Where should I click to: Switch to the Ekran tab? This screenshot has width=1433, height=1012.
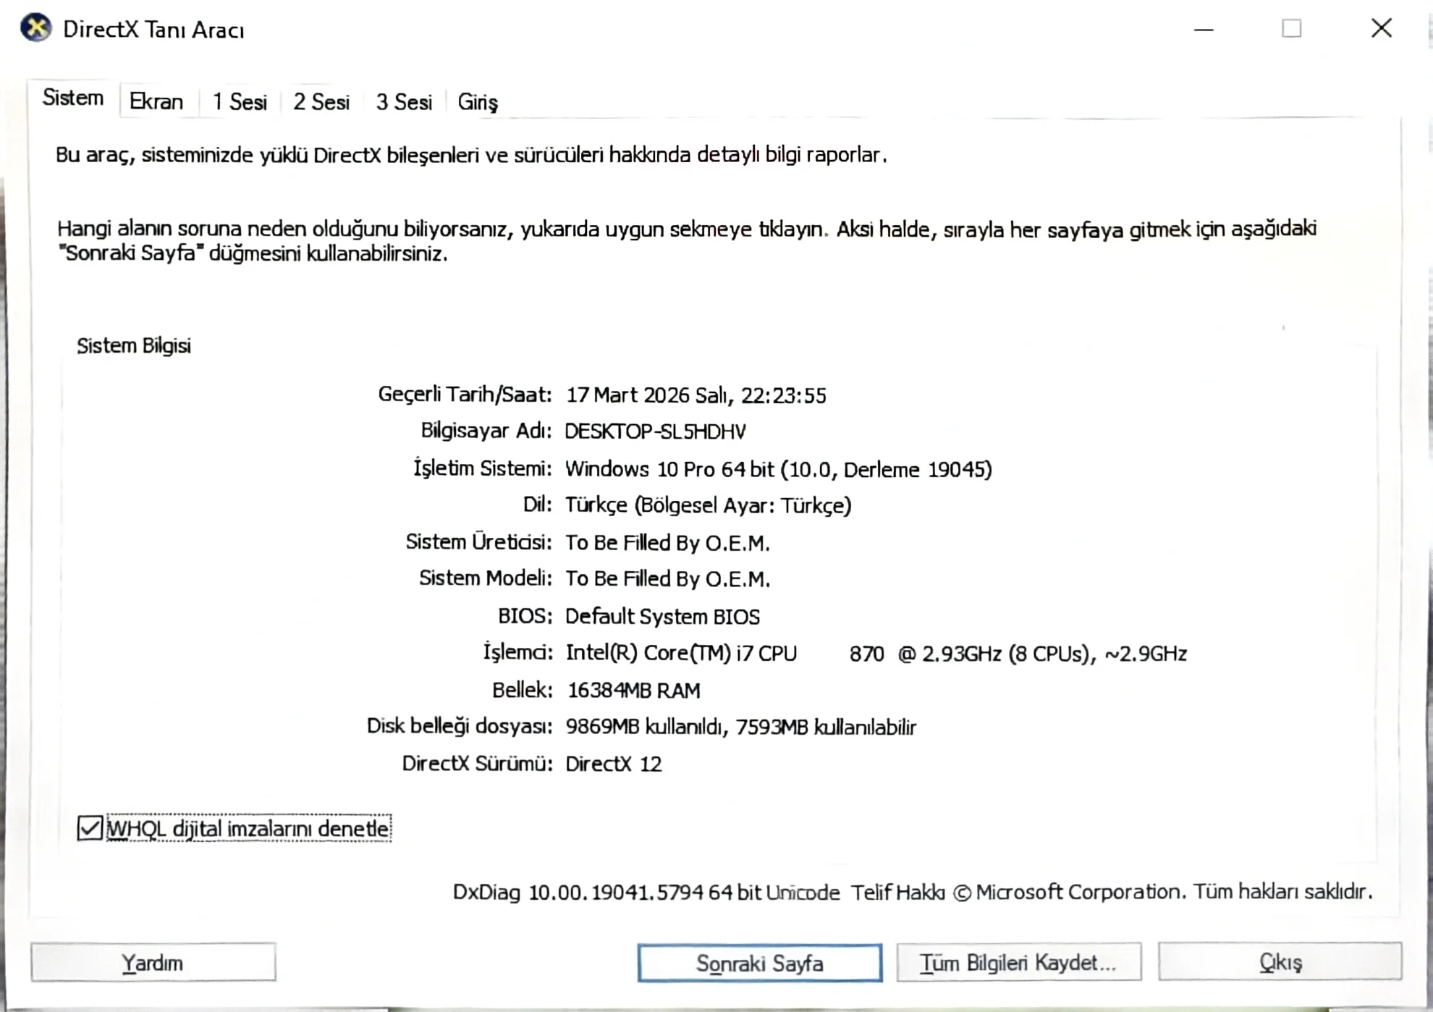coord(156,102)
